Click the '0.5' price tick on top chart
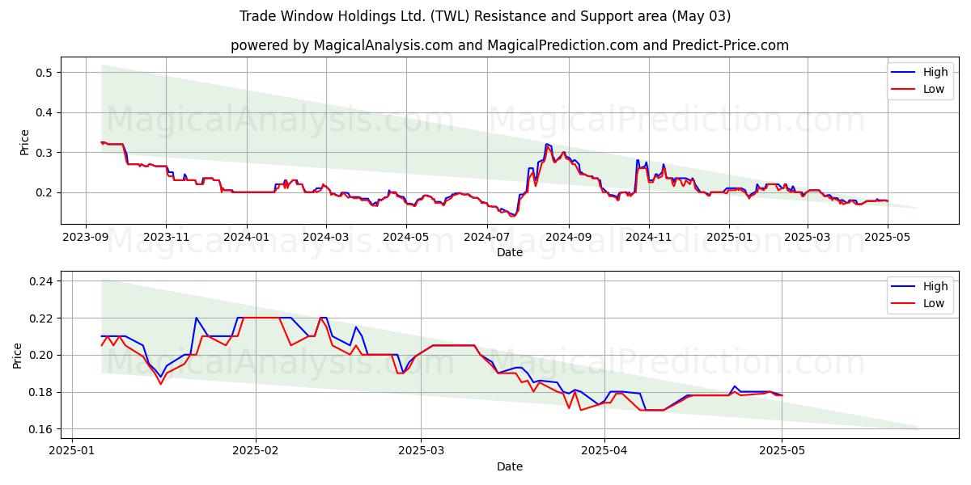The image size is (971, 485). pyautogui.click(x=45, y=73)
